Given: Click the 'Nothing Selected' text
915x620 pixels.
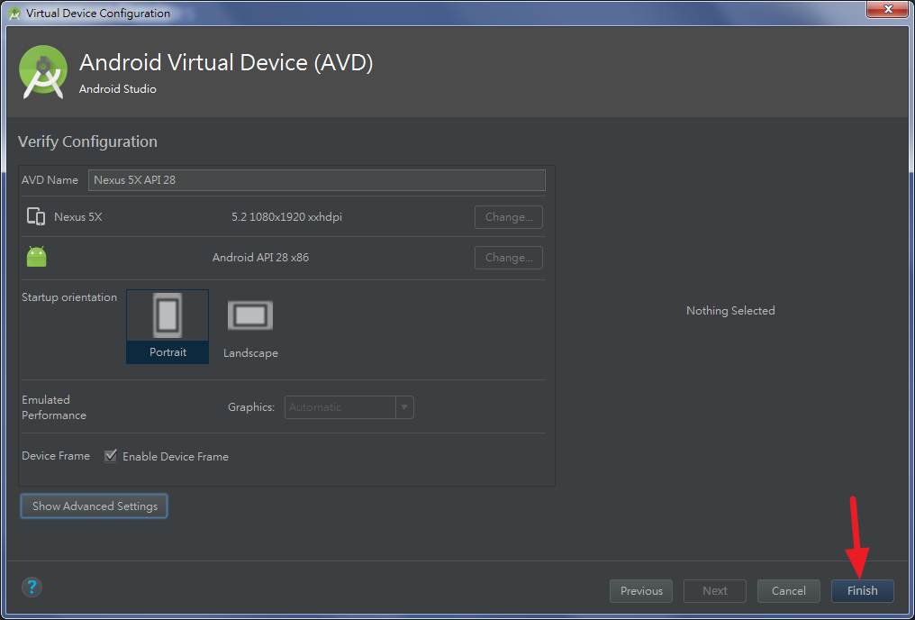Looking at the screenshot, I should (730, 311).
